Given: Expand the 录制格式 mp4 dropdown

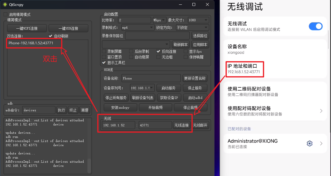Looking at the screenshot, I should point(138,28).
